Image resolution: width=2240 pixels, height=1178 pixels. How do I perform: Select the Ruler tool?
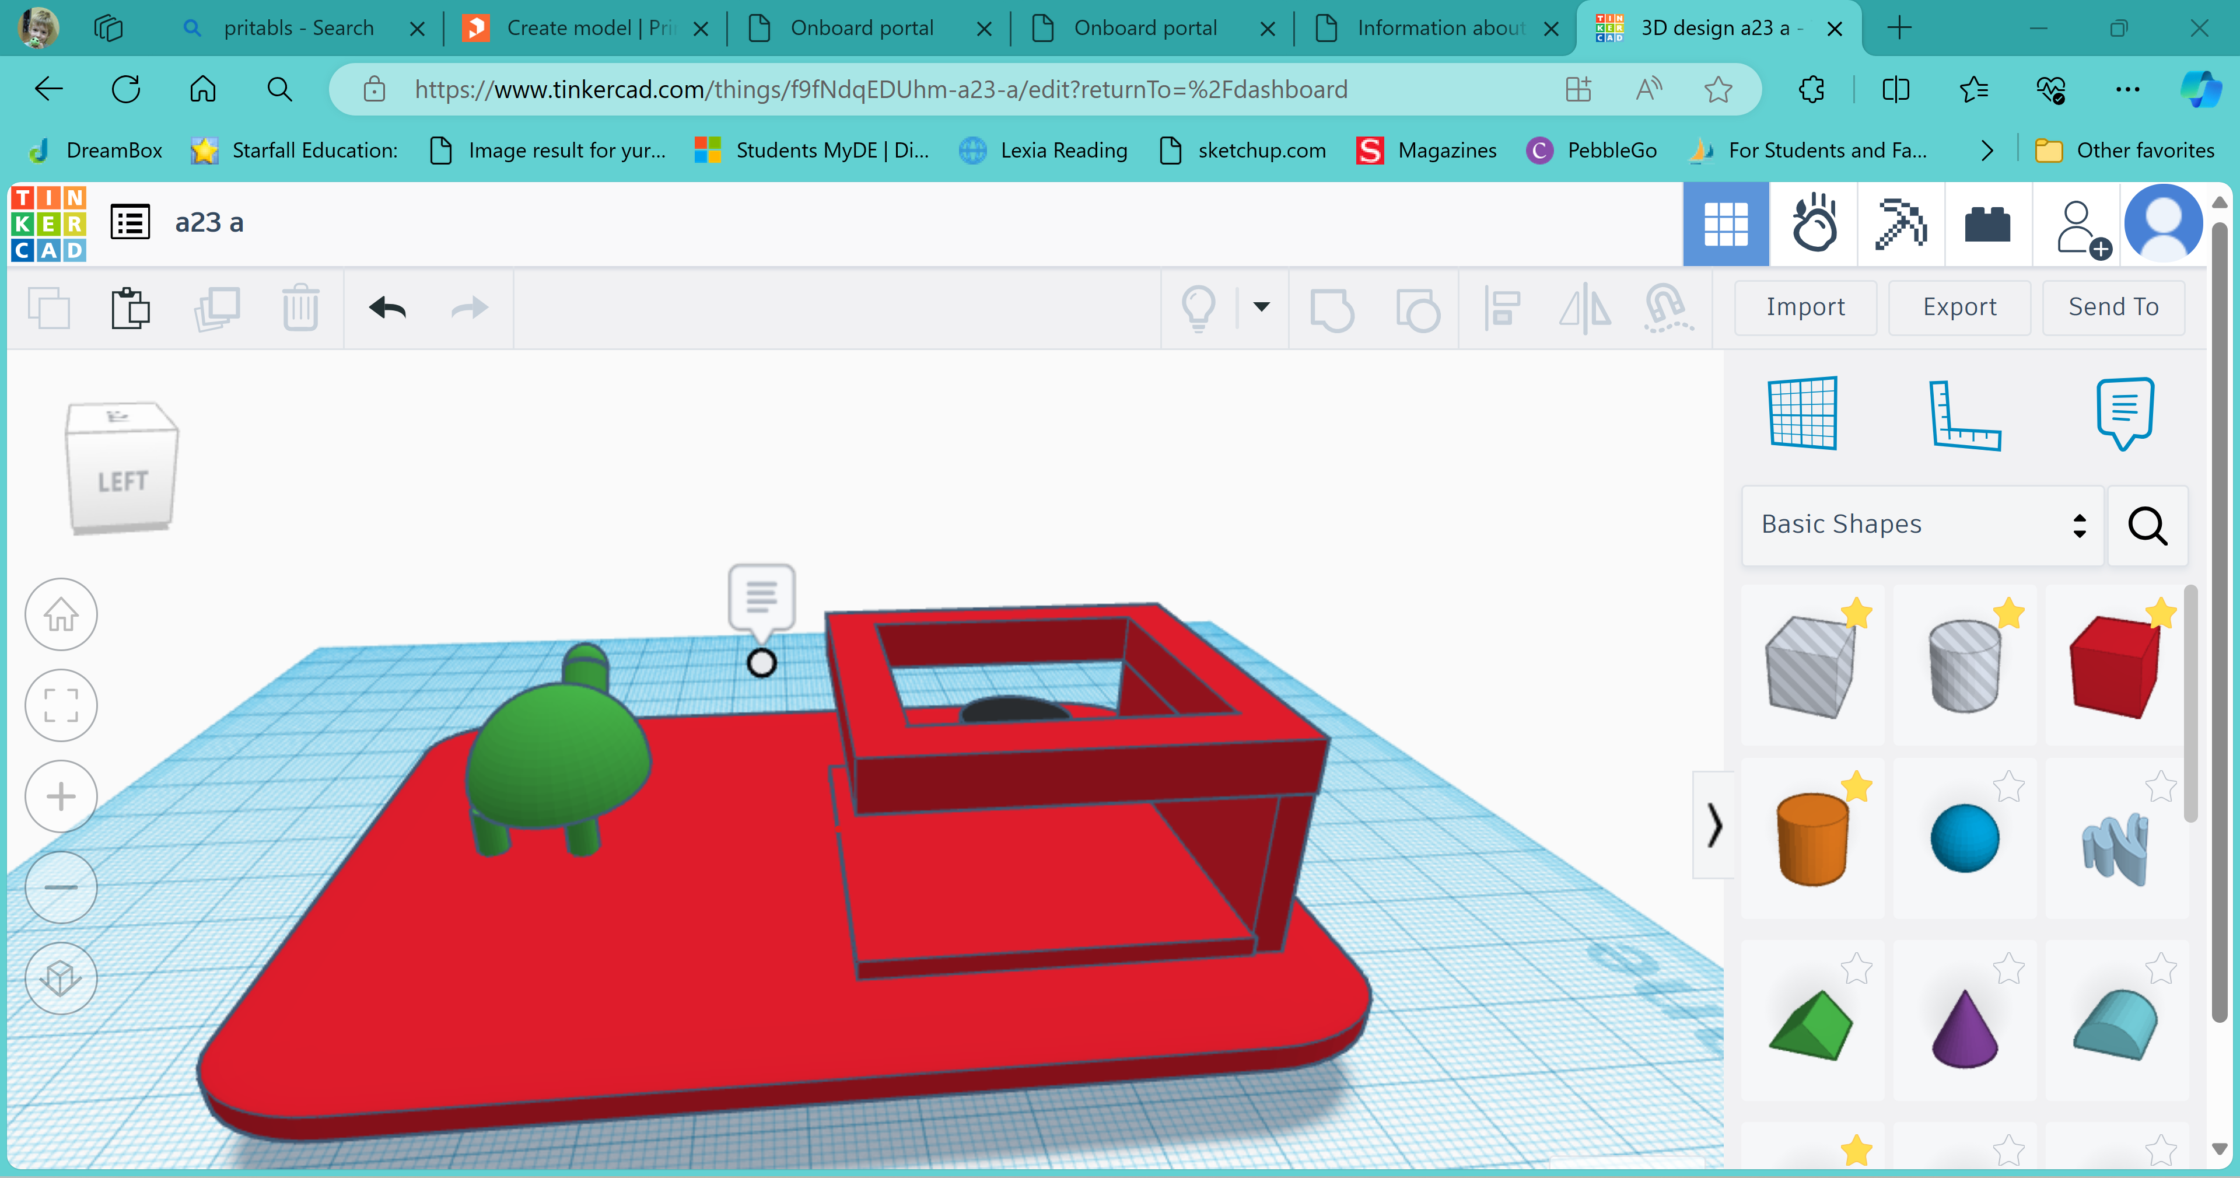tap(1965, 415)
